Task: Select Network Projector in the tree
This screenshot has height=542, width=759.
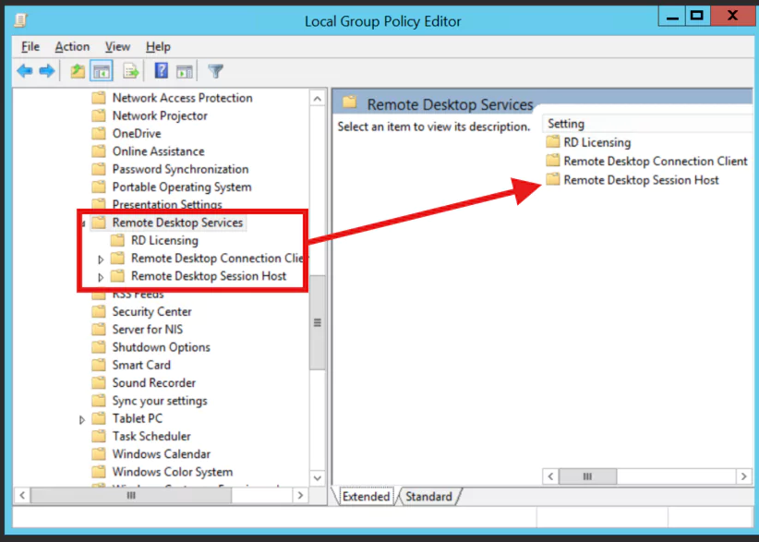Action: pyautogui.click(x=160, y=115)
